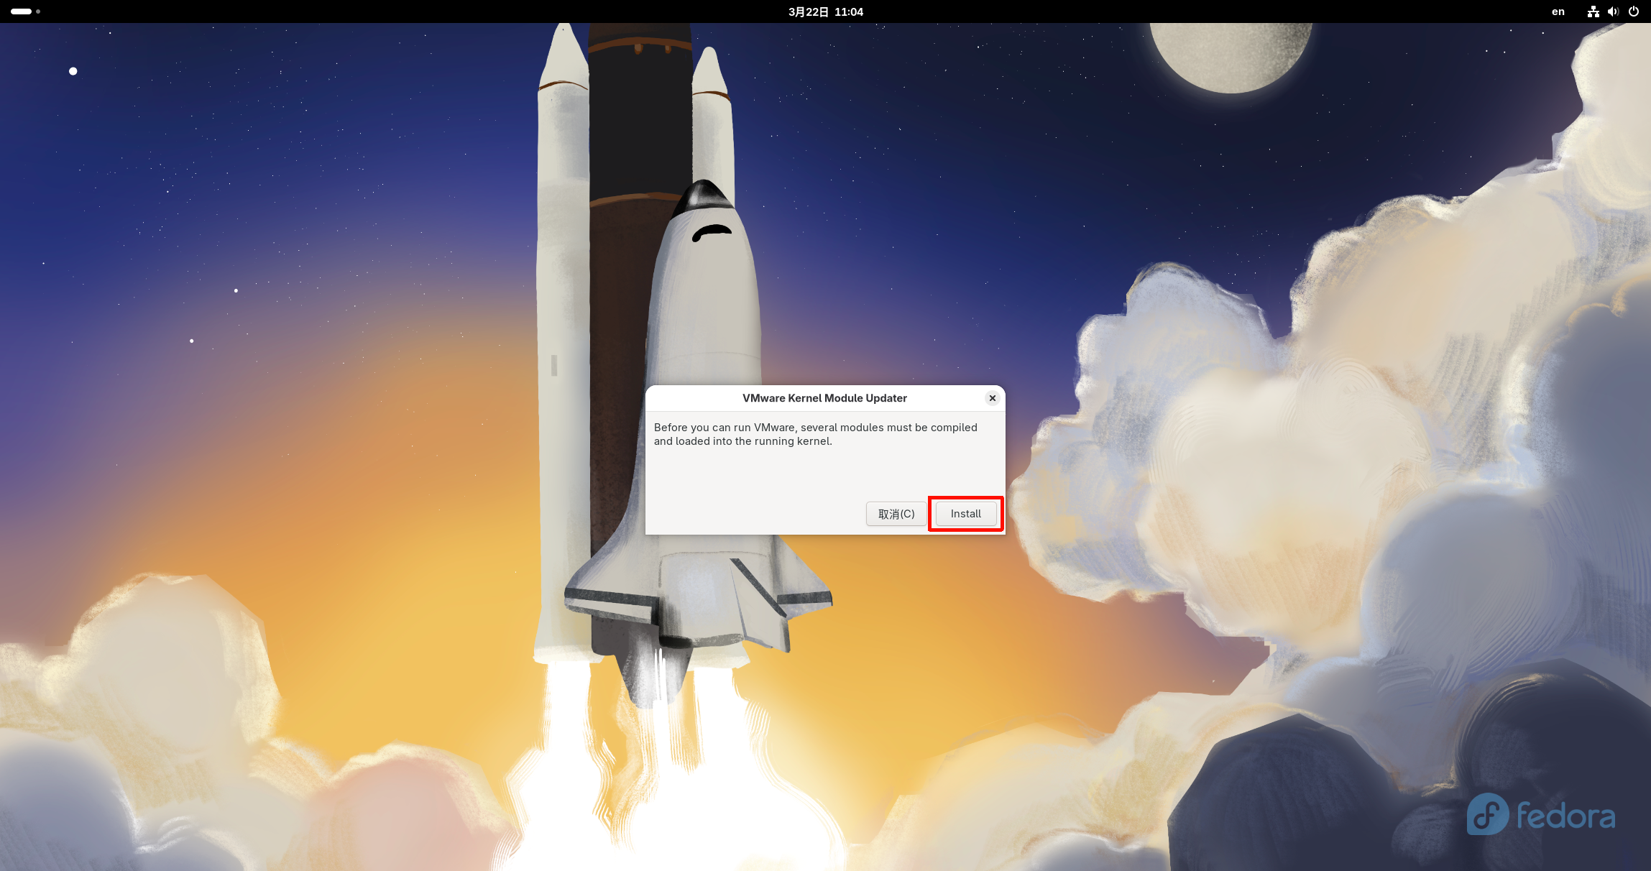Click the "and loaded into the running kernel" line
1651x871 pixels.
742,441
